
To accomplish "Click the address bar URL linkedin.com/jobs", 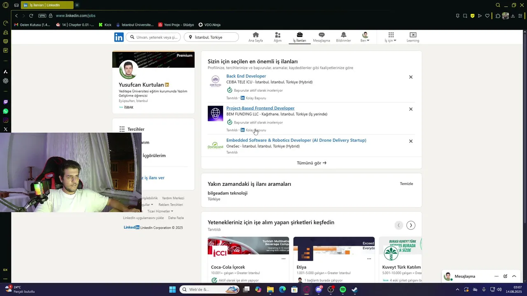I will click(x=76, y=16).
